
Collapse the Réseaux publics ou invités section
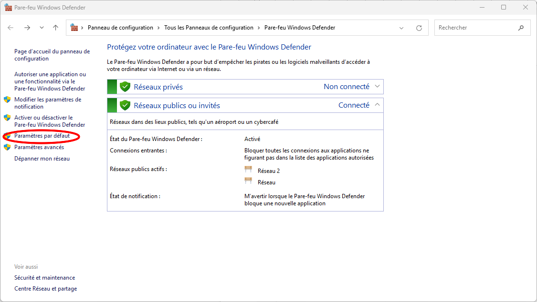[x=377, y=105]
